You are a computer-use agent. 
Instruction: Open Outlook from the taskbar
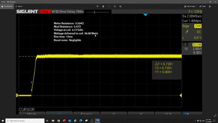[69, 121]
